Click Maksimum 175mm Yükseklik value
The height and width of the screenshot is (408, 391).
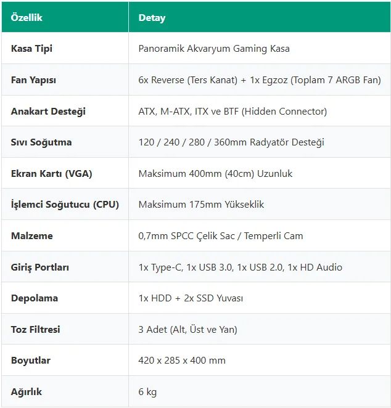[201, 205]
